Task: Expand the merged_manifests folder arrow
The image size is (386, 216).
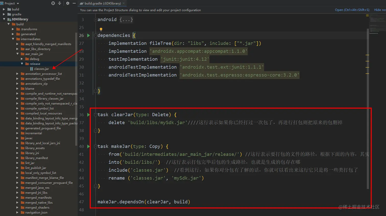Action: pyautogui.click(x=17, y=198)
